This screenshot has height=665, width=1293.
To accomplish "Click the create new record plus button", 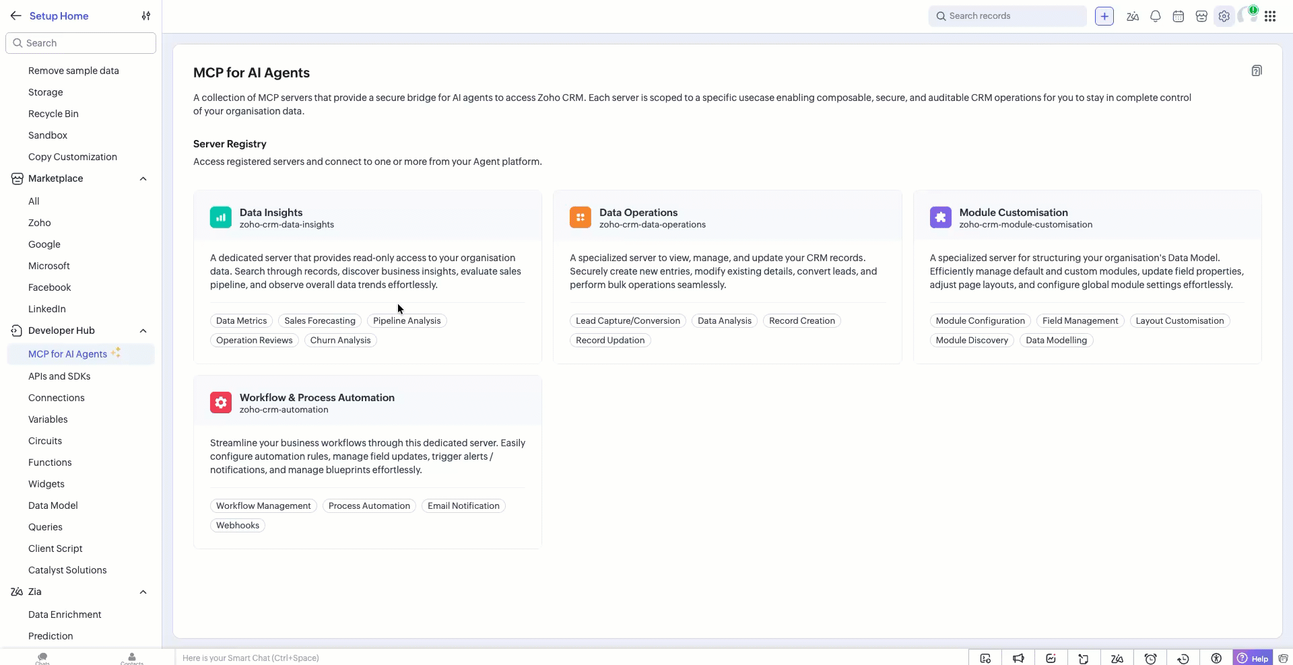I will coord(1104,16).
